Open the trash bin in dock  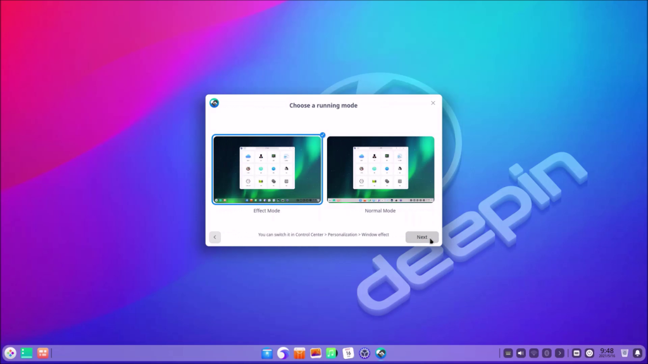pos(625,353)
